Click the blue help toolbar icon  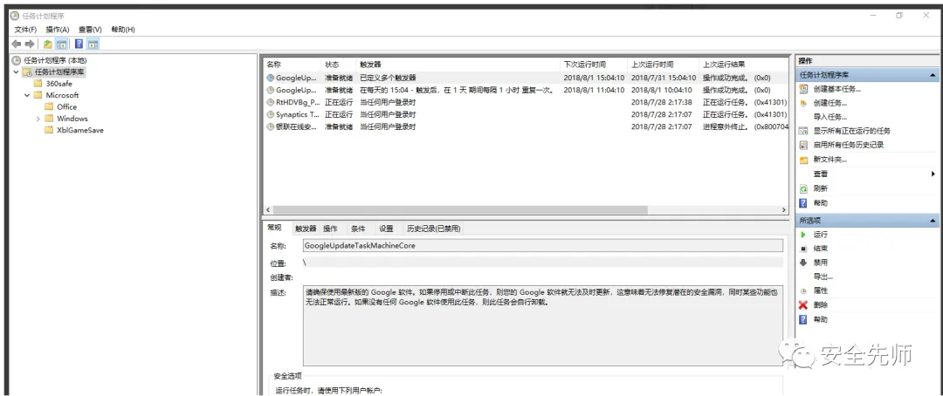coord(79,44)
